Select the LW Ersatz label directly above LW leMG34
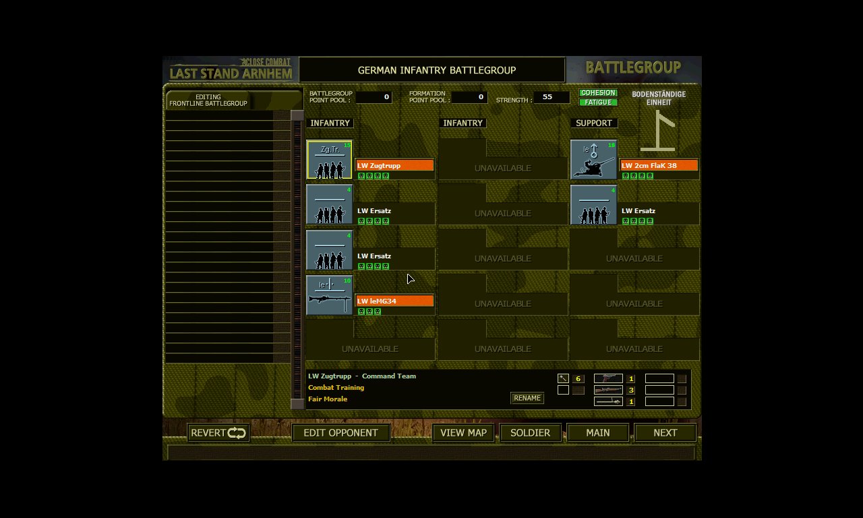863x518 pixels. coord(374,256)
